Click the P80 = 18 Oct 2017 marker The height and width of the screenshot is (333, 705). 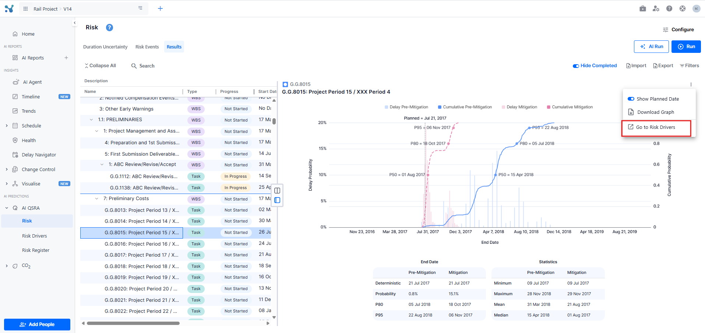point(448,144)
